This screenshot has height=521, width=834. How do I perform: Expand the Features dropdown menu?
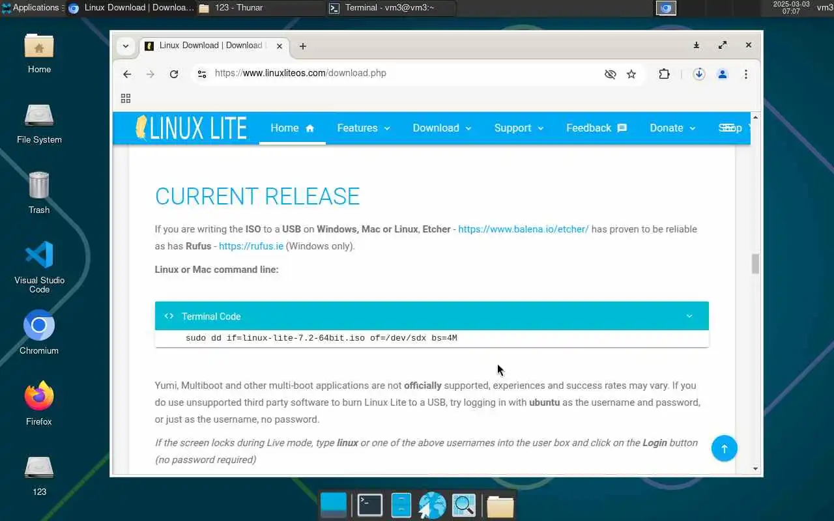click(364, 128)
